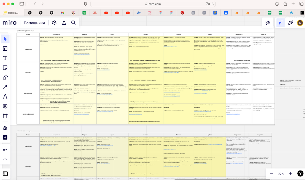Open the Помощники board name details

(34, 23)
